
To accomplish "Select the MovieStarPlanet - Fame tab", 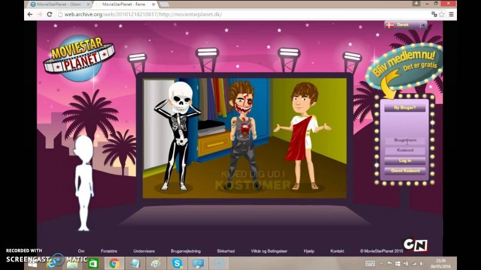I will pyautogui.click(x=124, y=4).
